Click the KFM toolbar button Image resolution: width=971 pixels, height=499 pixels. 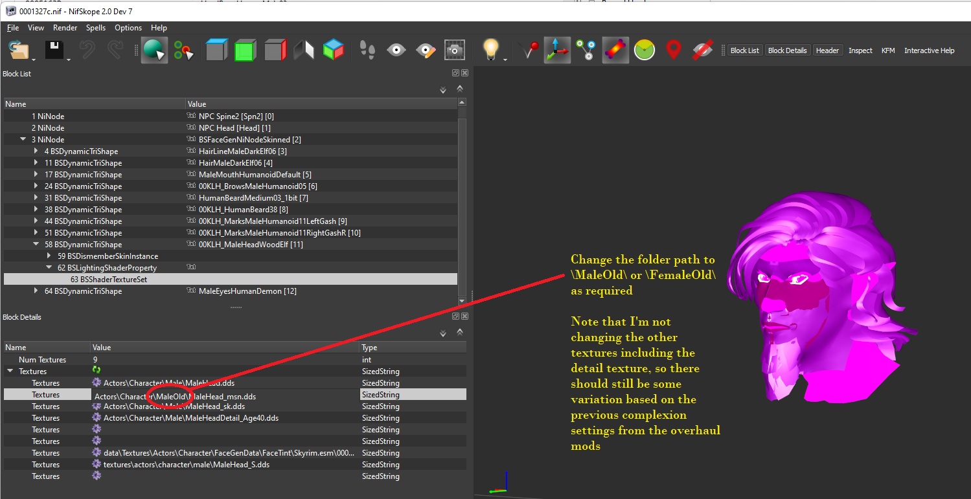tap(888, 50)
